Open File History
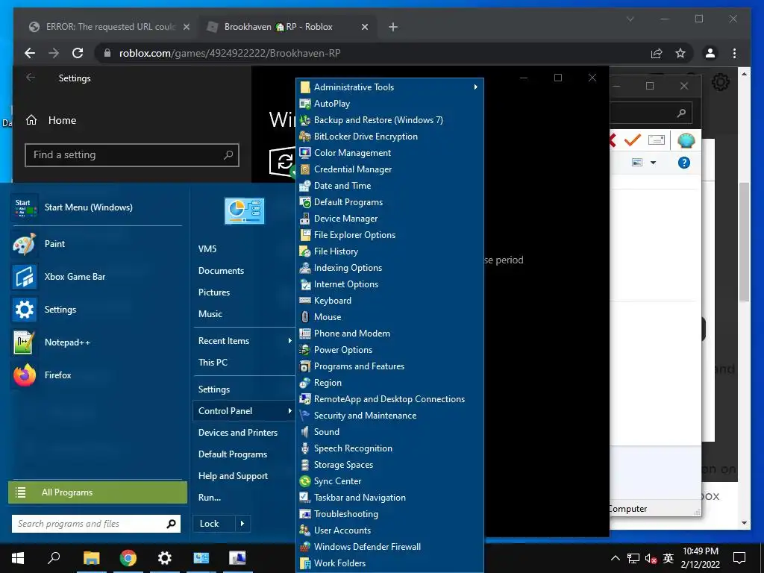 point(389,251)
